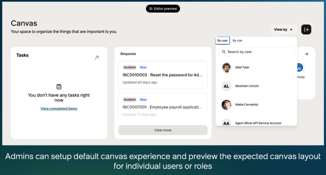This screenshot has height=175, width=326.
Task: Click the exit preview icon button
Action: pyautogui.click(x=306, y=29)
